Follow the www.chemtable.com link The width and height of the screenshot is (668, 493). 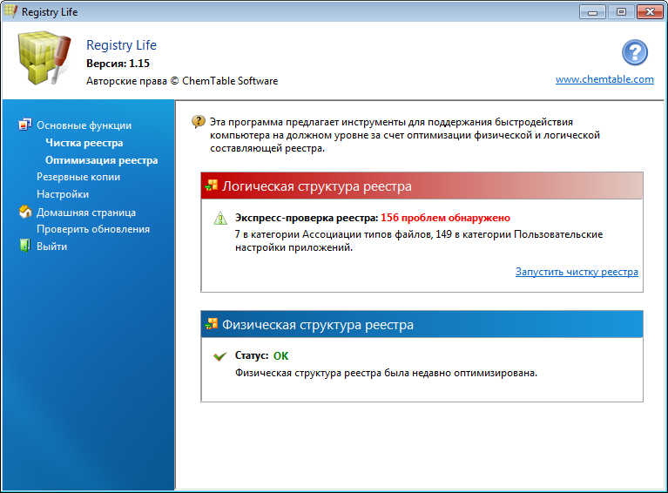[x=604, y=79]
